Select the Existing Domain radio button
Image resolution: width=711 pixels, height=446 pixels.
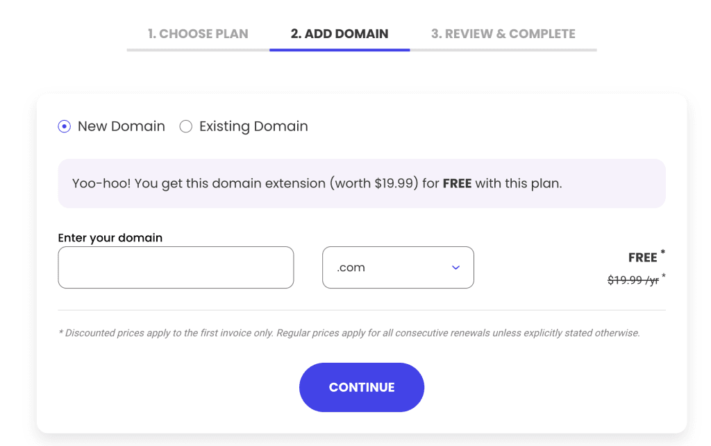pos(185,126)
